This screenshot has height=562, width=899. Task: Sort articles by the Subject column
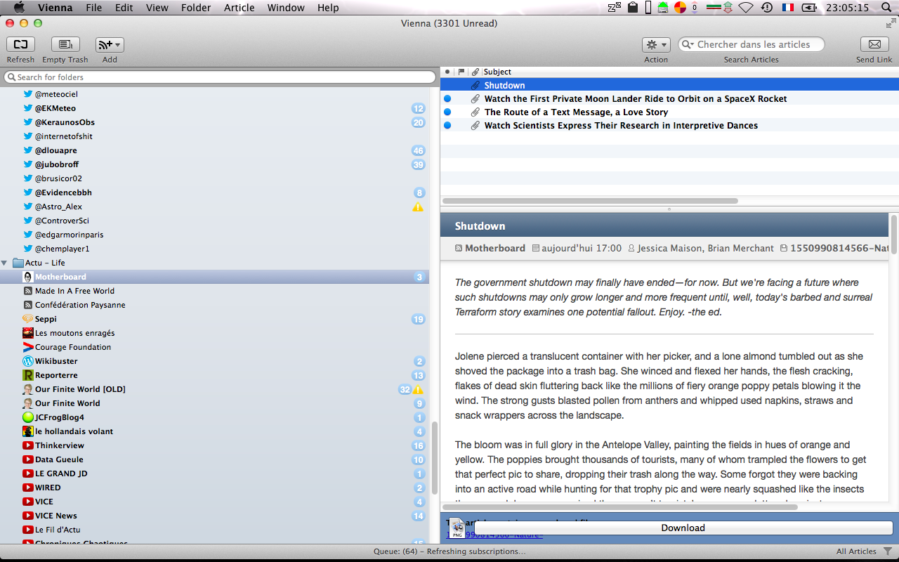tap(497, 72)
